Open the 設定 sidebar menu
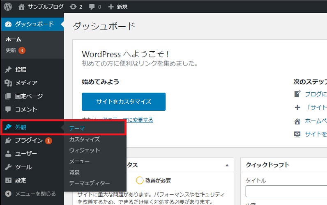 click(x=32, y=180)
